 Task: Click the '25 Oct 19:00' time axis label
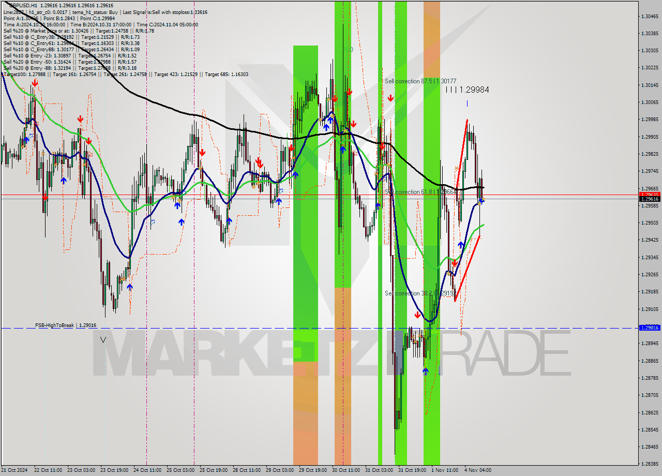tap(214, 470)
